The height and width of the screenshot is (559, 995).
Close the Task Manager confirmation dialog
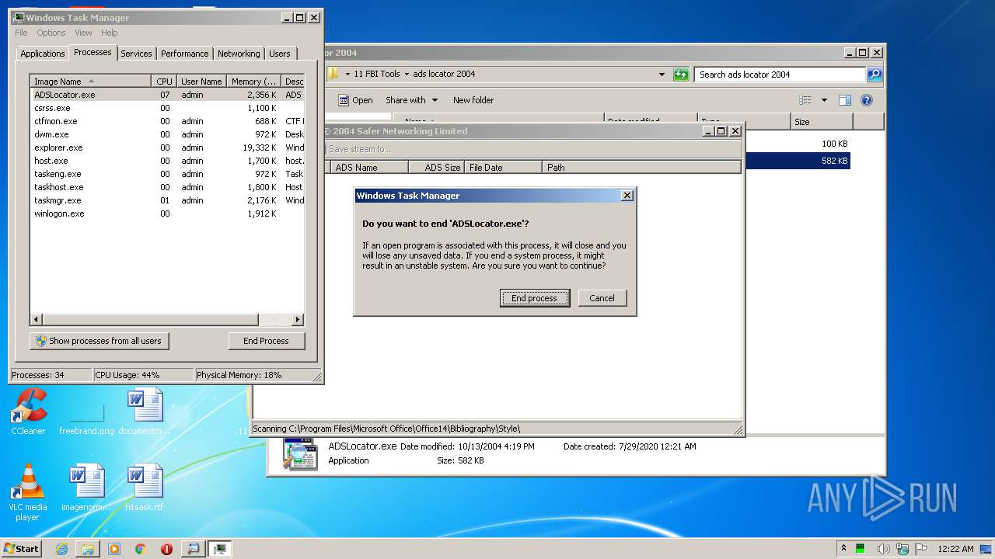627,196
